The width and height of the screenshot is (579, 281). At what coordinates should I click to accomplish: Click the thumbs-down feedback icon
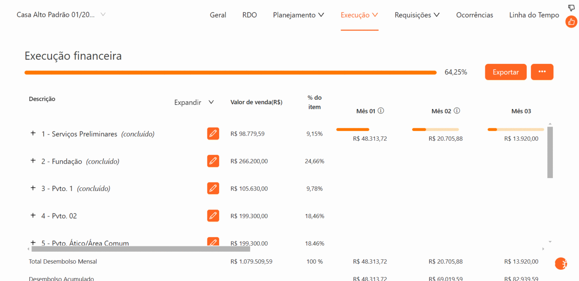571,8
